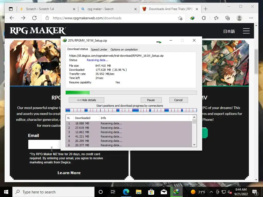The height and width of the screenshot is (197, 263).
Task: Click the Email input field on the page
Action: click(44, 144)
